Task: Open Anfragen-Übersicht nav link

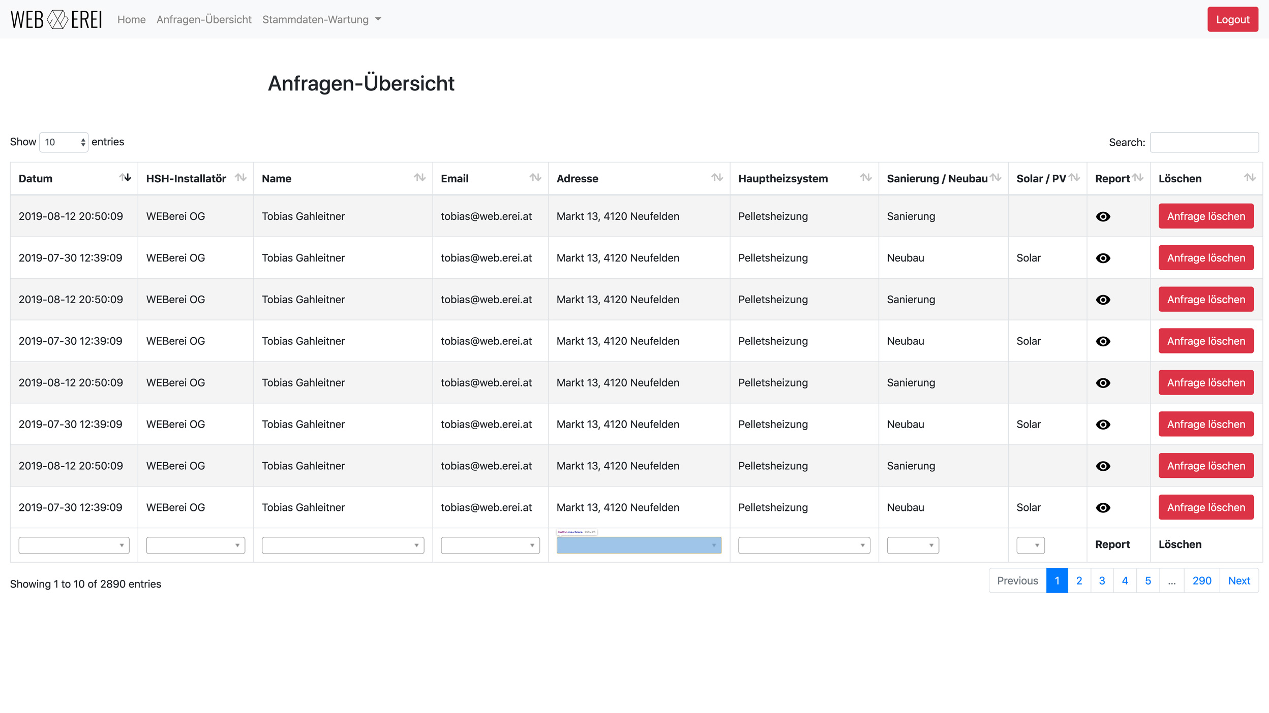Action: tap(204, 19)
